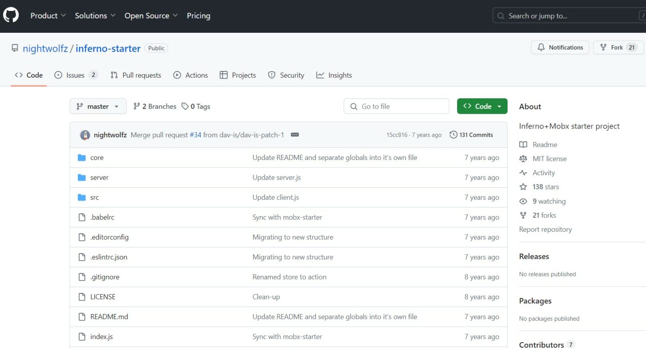Switch to the Issues tab
Image resolution: width=646 pixels, height=348 pixels.
(74, 75)
